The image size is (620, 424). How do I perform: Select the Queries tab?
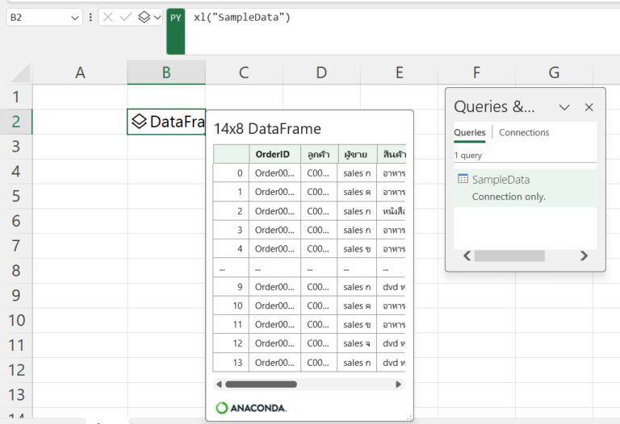[x=469, y=132]
